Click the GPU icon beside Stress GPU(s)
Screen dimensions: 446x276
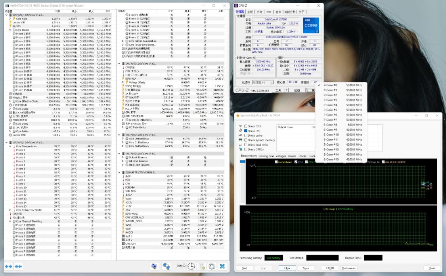coord(240,149)
